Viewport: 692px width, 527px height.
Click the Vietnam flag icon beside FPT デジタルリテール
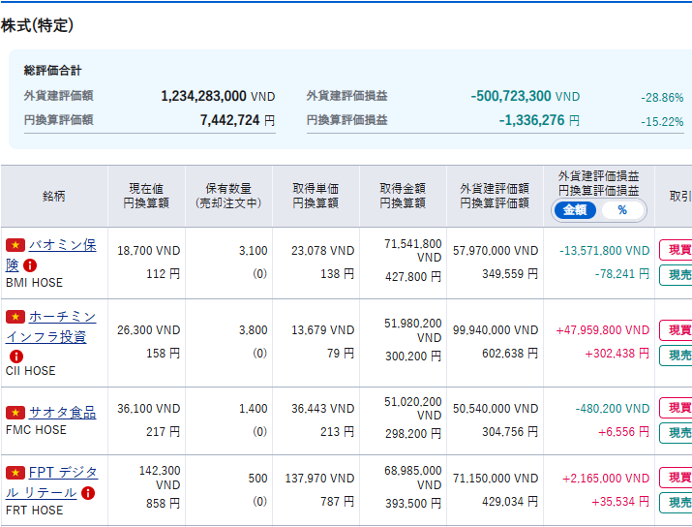15,473
